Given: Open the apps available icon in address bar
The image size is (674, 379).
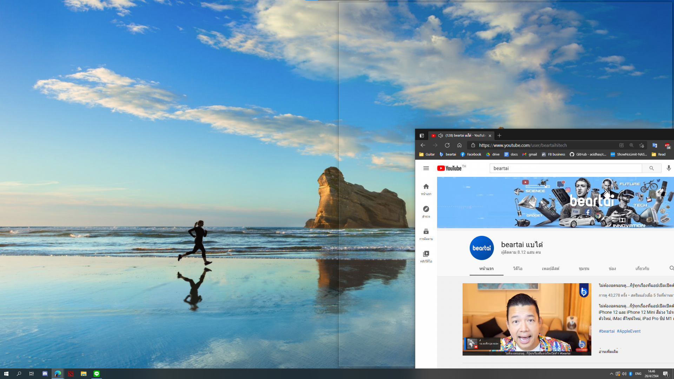Looking at the screenshot, I should pyautogui.click(x=621, y=145).
